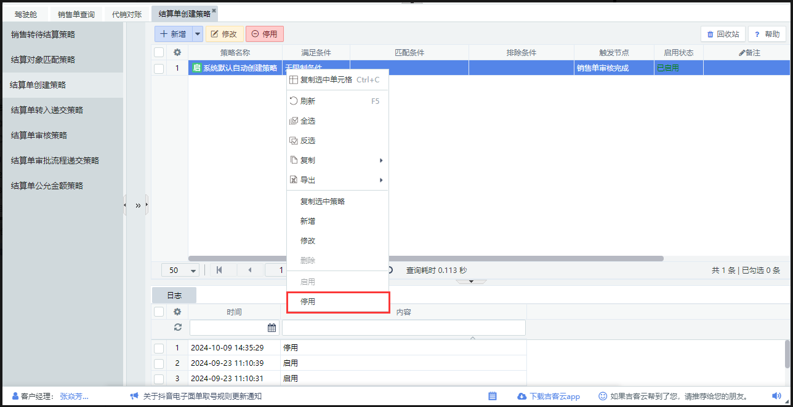The height and width of the screenshot is (407, 793).
Task: Click the gear icon in the strategy table header
Action: coord(177,53)
